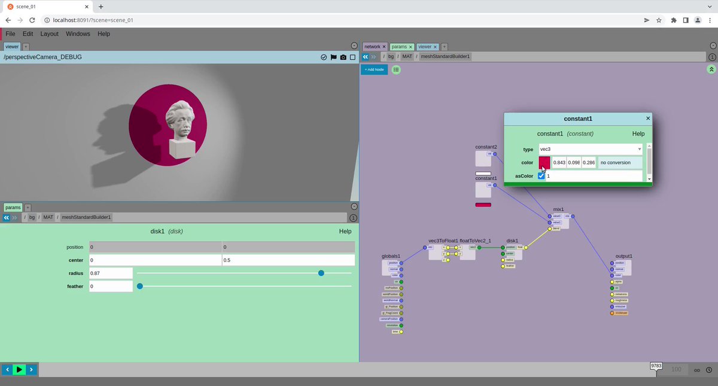
Task: Open network panel circle options menu
Action: 712,45
